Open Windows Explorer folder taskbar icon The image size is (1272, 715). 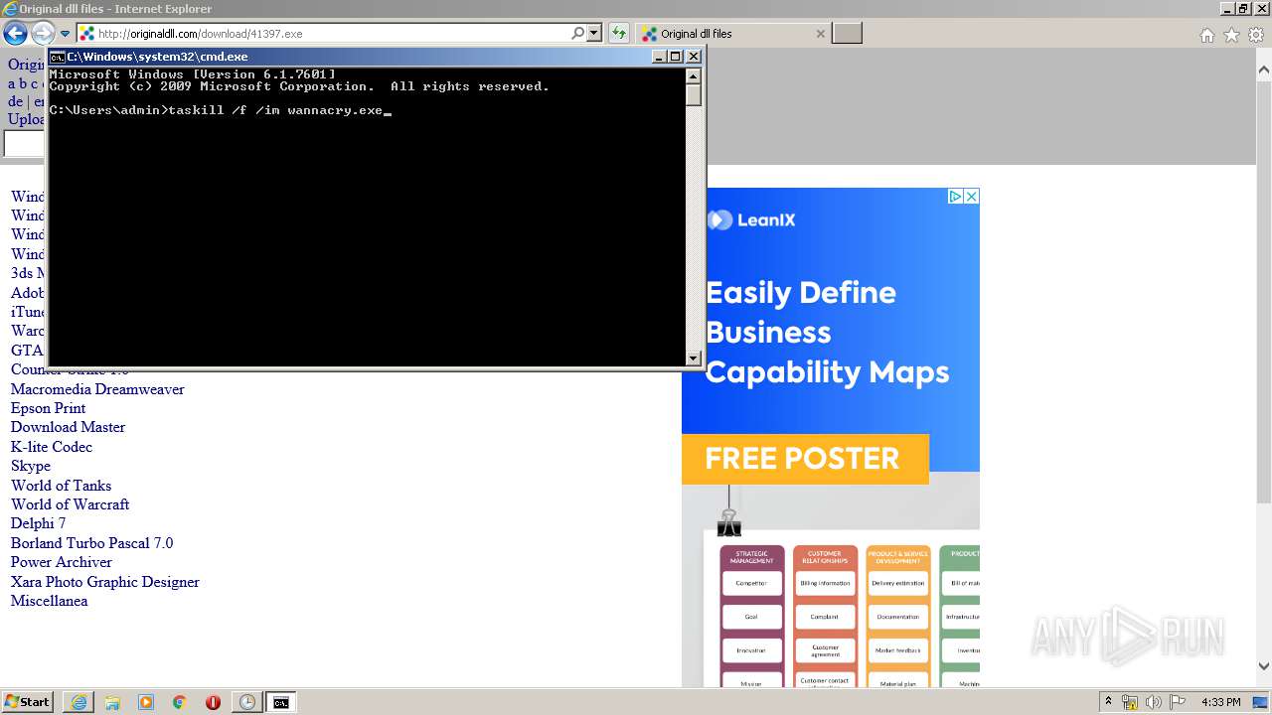click(112, 702)
